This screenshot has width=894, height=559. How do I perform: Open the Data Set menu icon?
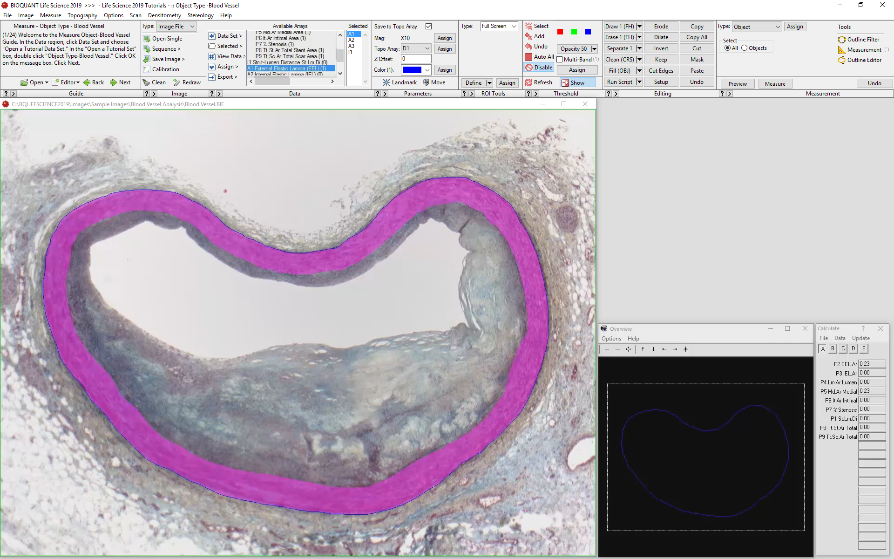tap(212, 36)
